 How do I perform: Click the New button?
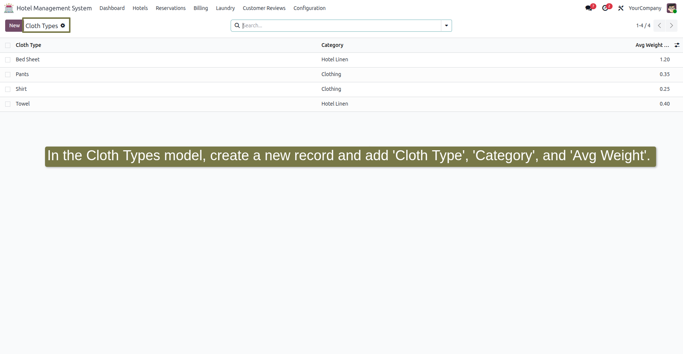point(14,25)
